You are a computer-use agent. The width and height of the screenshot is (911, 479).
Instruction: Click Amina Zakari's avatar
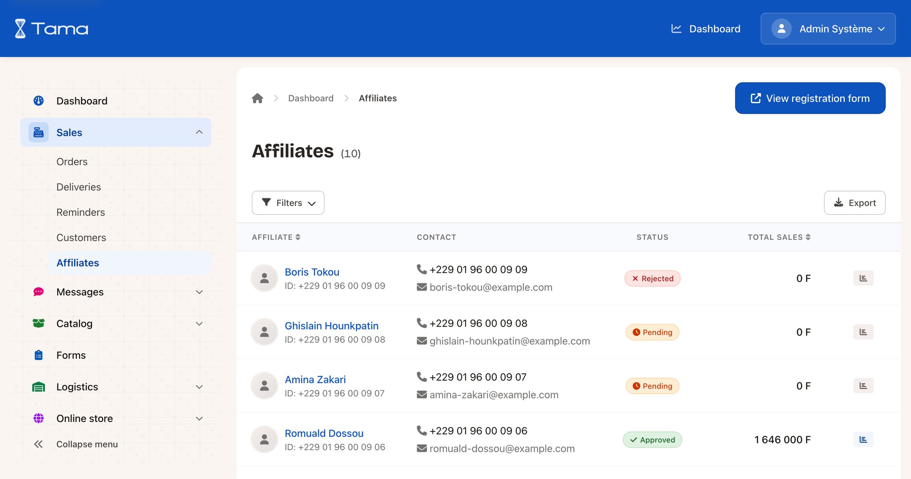point(264,386)
